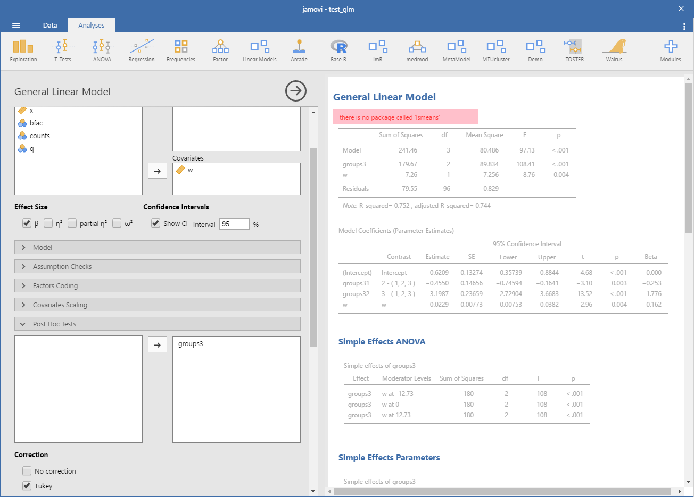Collapse the Post Hoc Tests section
694x497 pixels.
pyautogui.click(x=158, y=324)
